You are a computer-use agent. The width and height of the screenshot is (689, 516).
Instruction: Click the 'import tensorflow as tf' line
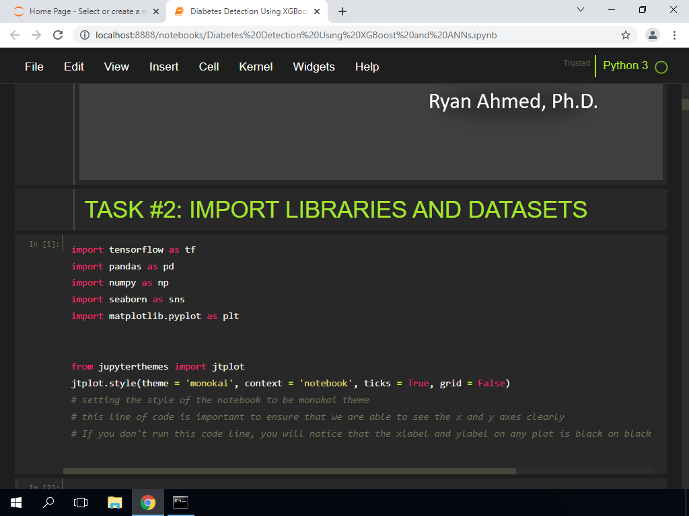pyautogui.click(x=134, y=250)
